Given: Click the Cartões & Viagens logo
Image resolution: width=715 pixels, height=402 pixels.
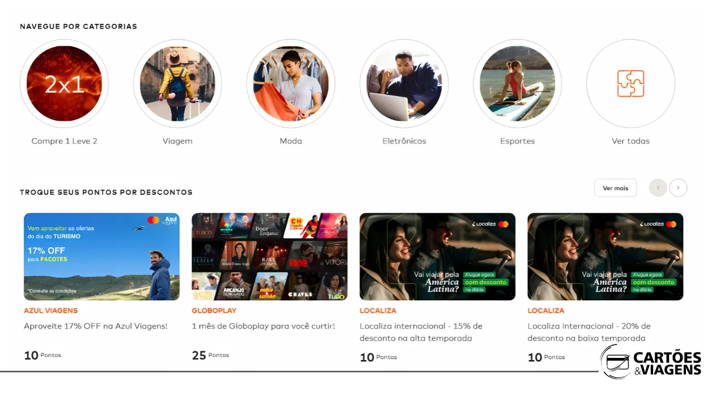Looking at the screenshot, I should click(x=651, y=362).
